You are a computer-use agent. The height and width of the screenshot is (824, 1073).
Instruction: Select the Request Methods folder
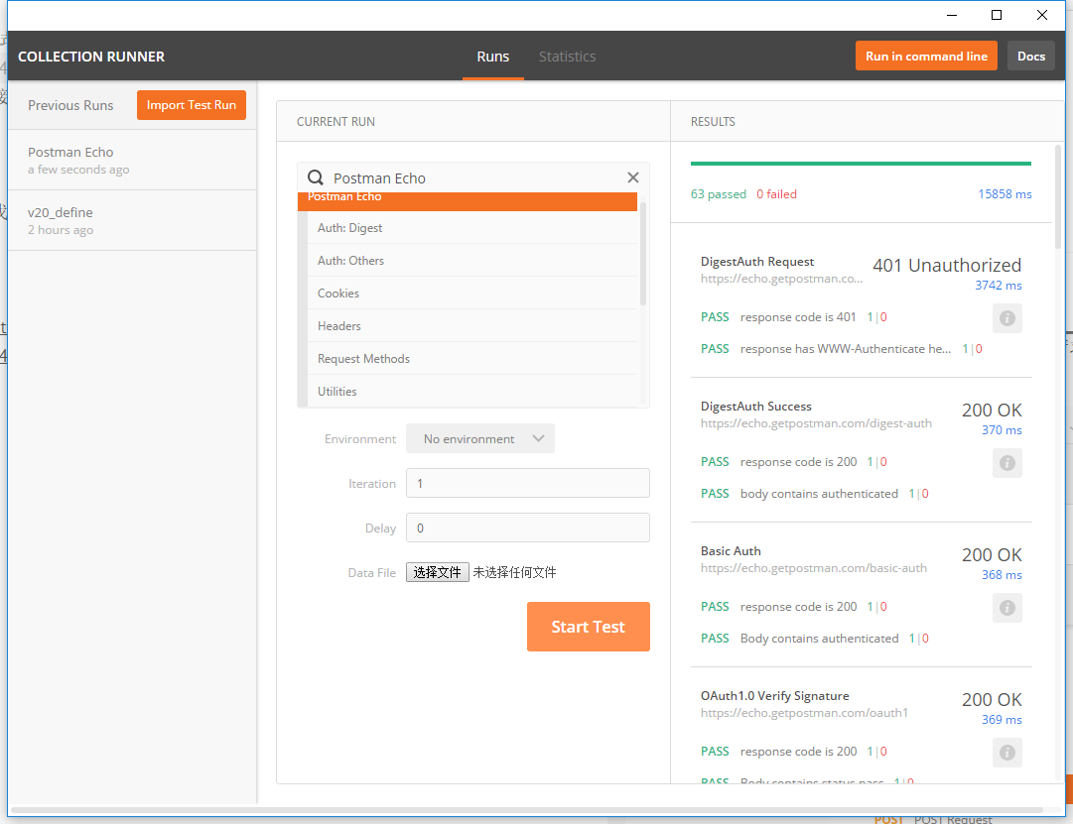tap(363, 359)
